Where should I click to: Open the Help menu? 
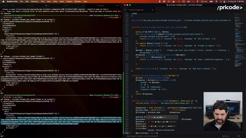pyautogui.click(x=85, y=2)
